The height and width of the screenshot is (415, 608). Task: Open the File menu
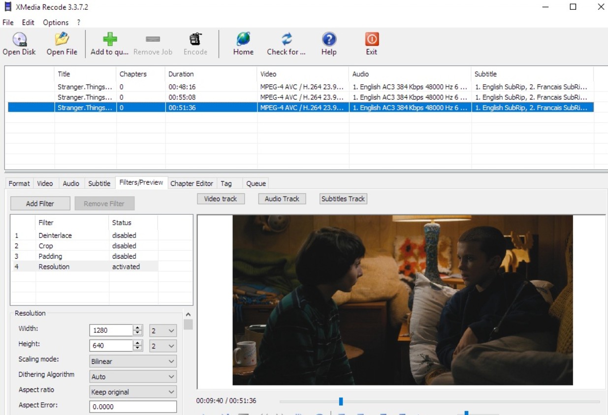point(8,23)
